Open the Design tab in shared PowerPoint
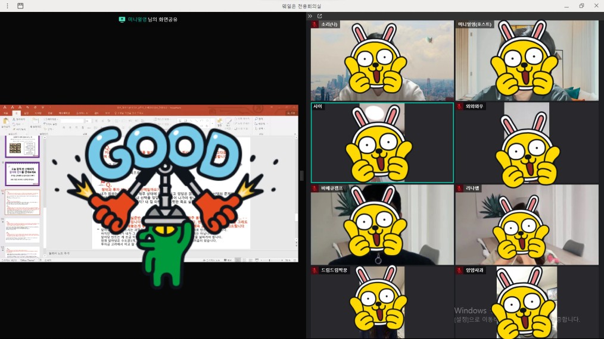The image size is (604, 339). point(38,113)
